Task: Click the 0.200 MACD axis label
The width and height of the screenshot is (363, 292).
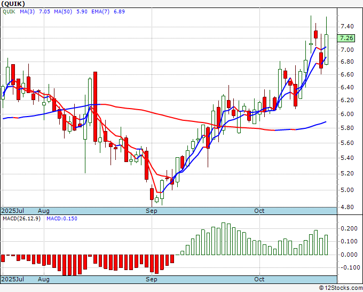Action: tap(349, 229)
